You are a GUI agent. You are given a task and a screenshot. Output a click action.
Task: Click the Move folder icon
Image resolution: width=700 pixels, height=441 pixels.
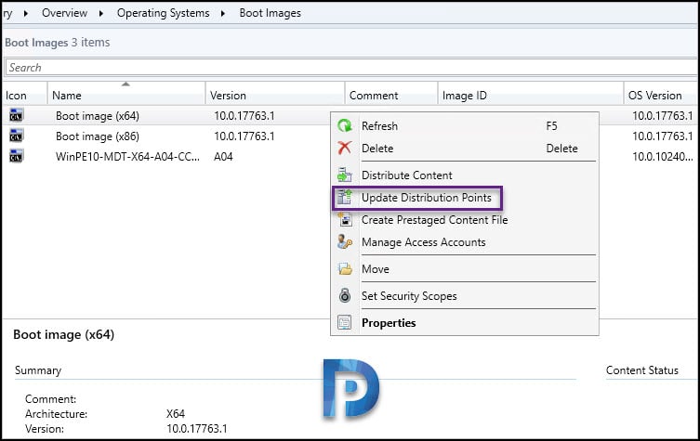click(345, 269)
